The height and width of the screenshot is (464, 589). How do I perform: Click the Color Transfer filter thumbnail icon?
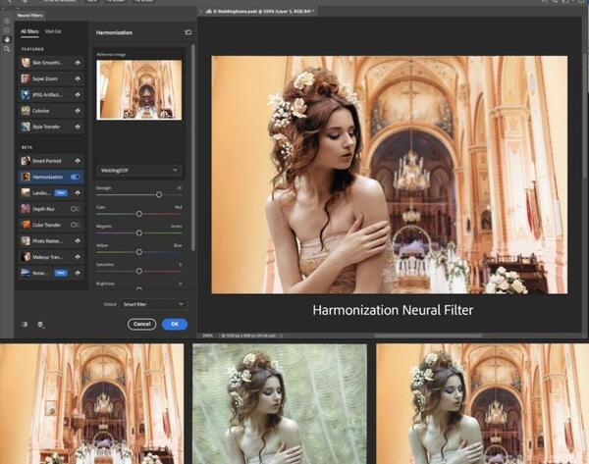(26, 225)
